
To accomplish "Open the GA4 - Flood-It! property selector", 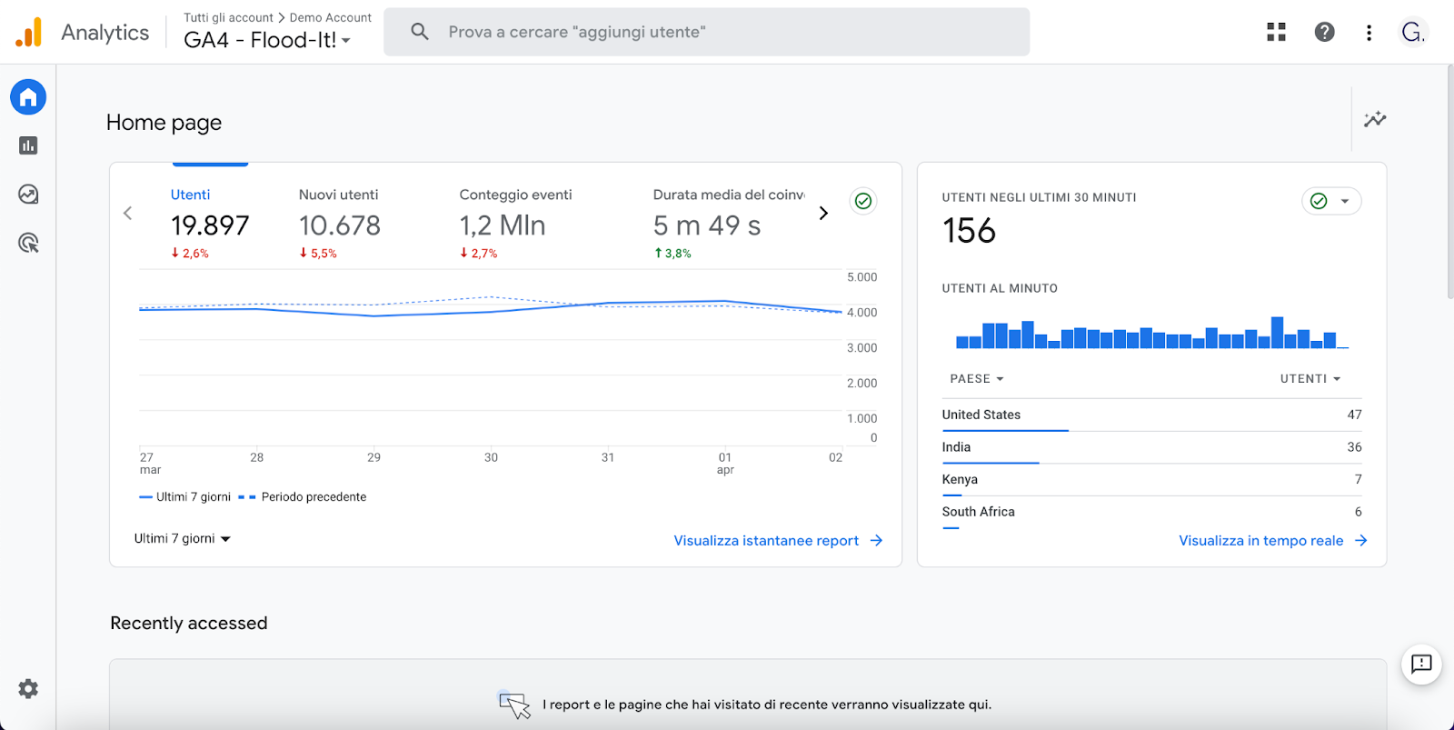I will pyautogui.click(x=267, y=40).
